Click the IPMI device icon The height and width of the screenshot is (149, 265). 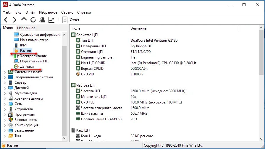[x=16, y=45]
